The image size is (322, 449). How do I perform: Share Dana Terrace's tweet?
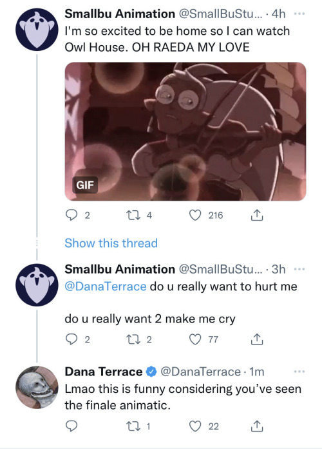pyautogui.click(x=257, y=426)
